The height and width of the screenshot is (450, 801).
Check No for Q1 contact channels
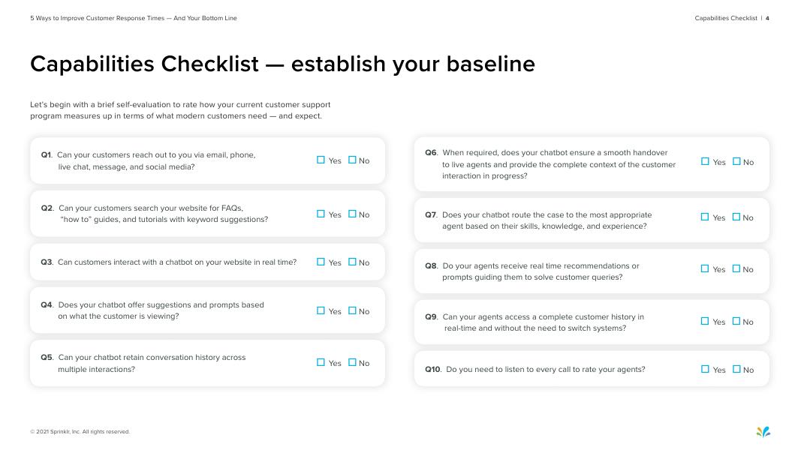point(352,160)
